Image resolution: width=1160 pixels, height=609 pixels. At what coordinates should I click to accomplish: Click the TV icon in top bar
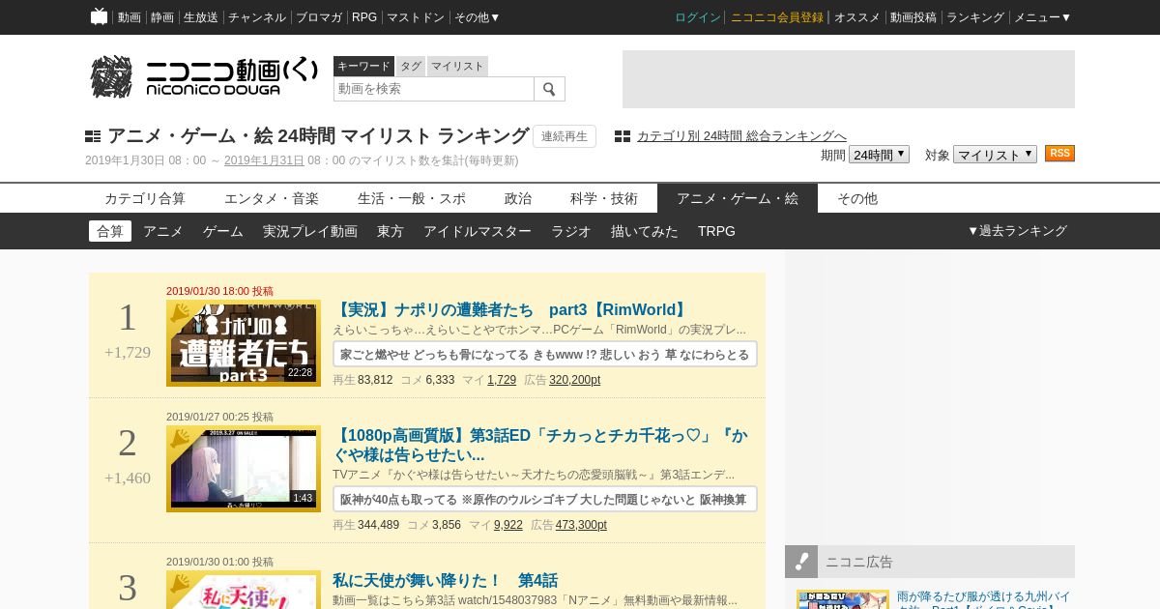[x=99, y=16]
